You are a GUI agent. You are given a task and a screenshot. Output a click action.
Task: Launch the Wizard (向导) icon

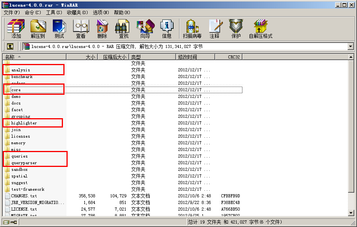tap(145, 29)
